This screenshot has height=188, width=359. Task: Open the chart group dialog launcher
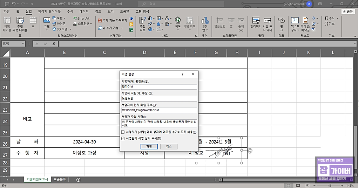[196, 36]
